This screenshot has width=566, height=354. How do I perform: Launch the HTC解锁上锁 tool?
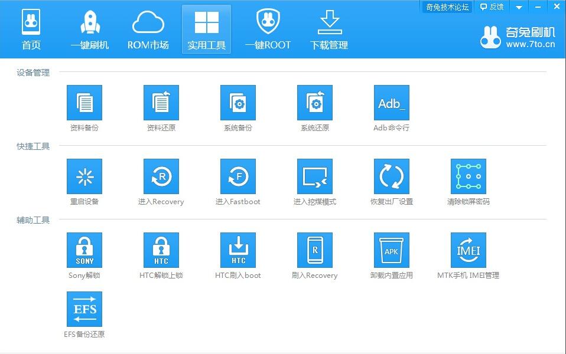161,250
